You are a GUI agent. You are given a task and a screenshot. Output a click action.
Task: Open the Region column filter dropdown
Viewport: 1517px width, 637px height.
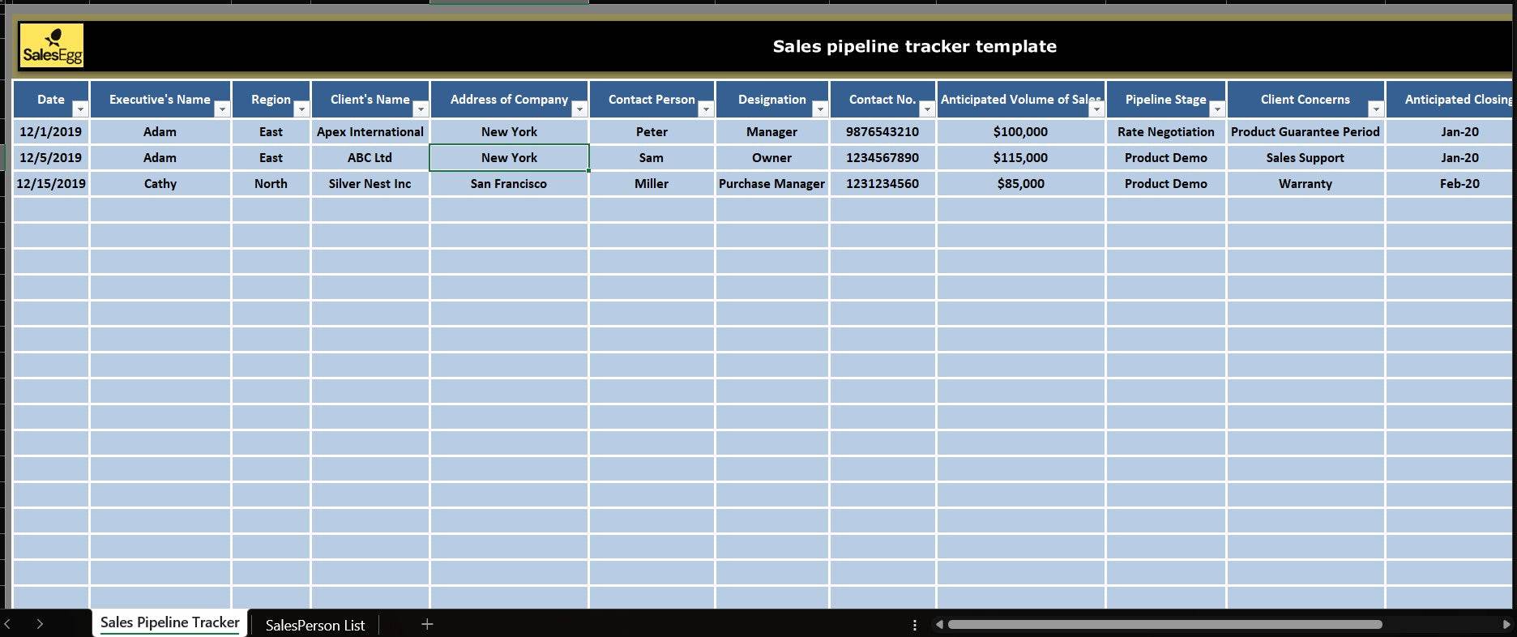click(x=301, y=109)
